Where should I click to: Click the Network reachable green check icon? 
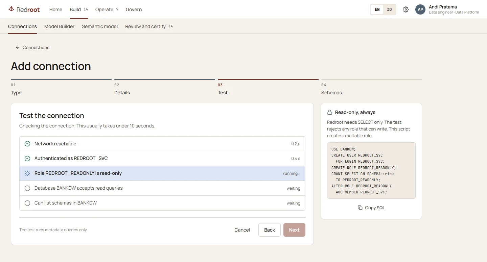(x=27, y=144)
